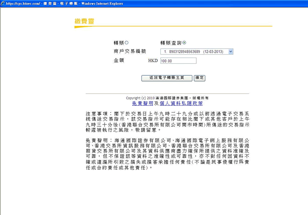This screenshot has width=308, height=215.
Task: Click the 轉賬 option label text
Action: [119, 43]
